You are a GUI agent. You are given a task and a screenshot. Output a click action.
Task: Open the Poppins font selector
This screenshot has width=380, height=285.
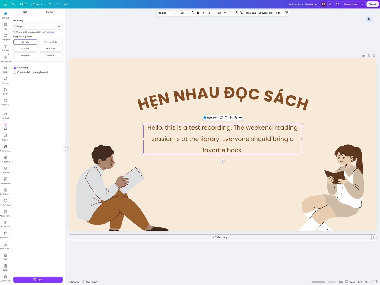(165, 13)
